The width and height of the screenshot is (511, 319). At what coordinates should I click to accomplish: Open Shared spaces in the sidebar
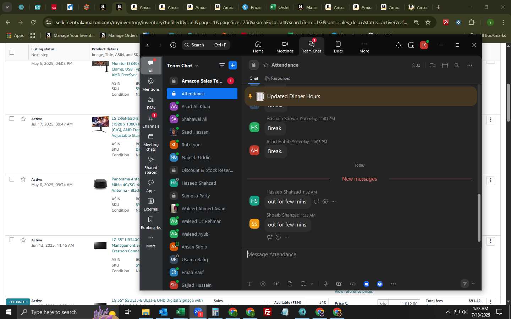(x=151, y=165)
